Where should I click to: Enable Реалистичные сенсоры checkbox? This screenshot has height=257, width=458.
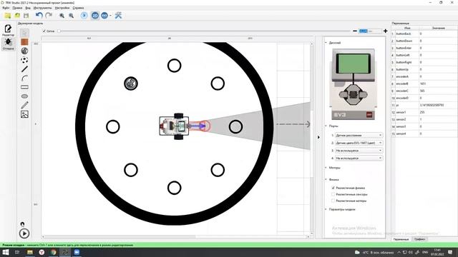[x=333, y=194]
